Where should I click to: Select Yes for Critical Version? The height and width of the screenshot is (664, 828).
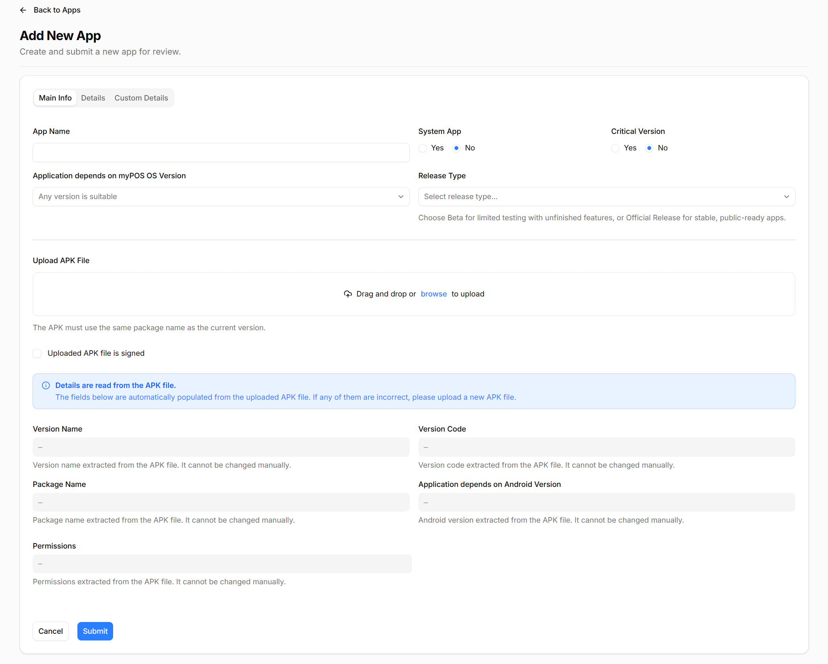(615, 148)
